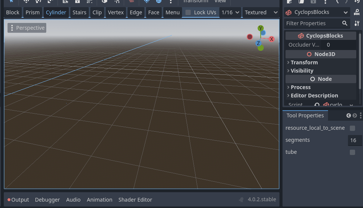
Task: Click the create new resource icon
Action: [x=289, y=2]
